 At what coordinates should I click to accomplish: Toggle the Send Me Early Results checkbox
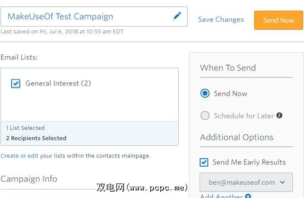tap(204, 162)
